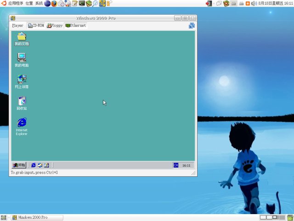
Task: Click the Windows 2000 Pro title bar
Action: coord(96,18)
